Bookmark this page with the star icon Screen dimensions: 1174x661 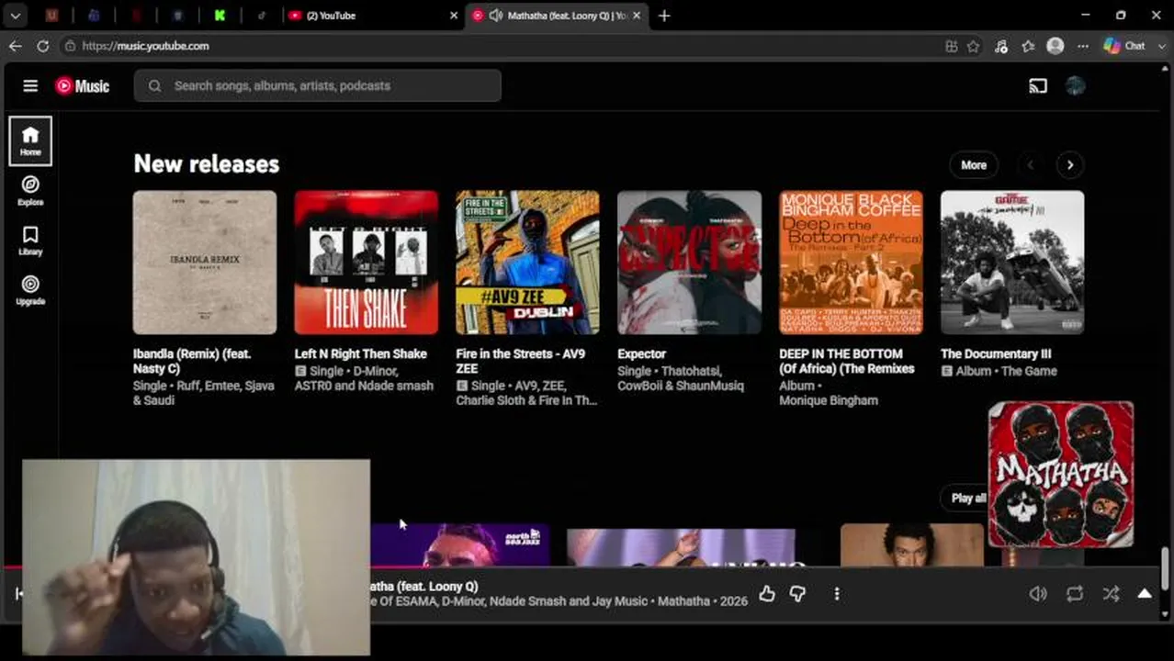(x=973, y=46)
